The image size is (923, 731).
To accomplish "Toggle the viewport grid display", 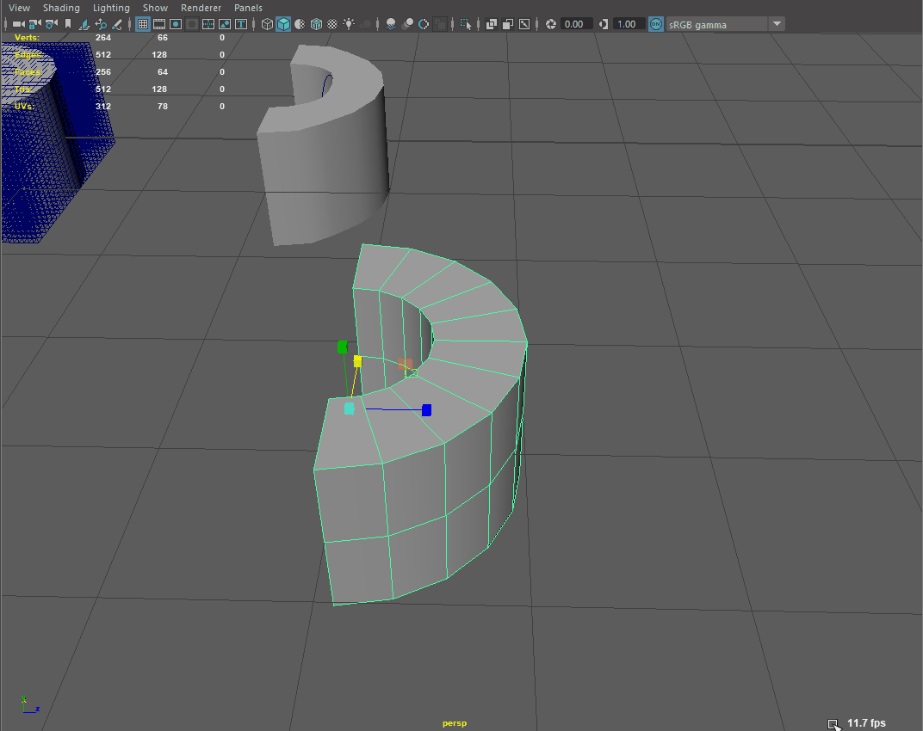I will tap(143, 24).
